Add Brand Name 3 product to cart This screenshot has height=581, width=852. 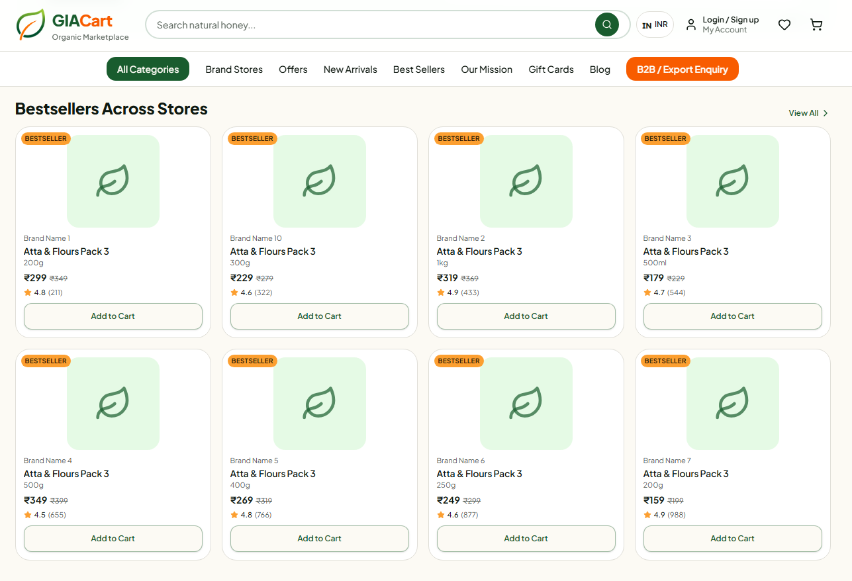click(x=733, y=316)
